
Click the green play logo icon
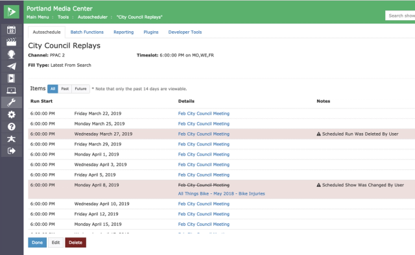coord(12,12)
